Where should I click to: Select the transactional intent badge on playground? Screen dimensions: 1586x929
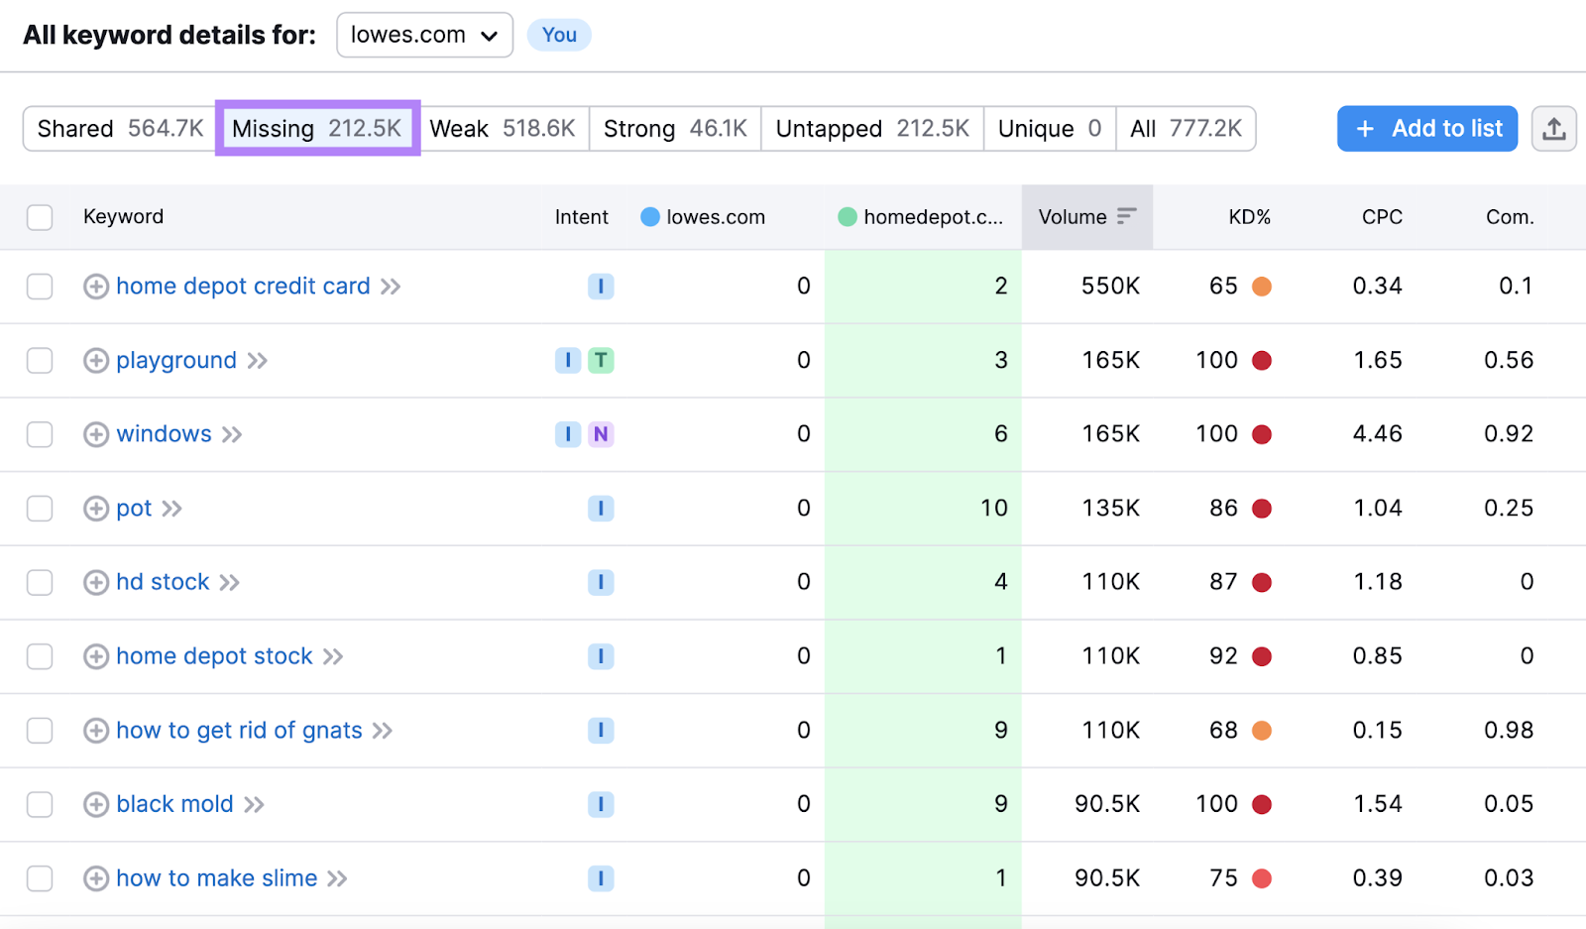coord(602,360)
